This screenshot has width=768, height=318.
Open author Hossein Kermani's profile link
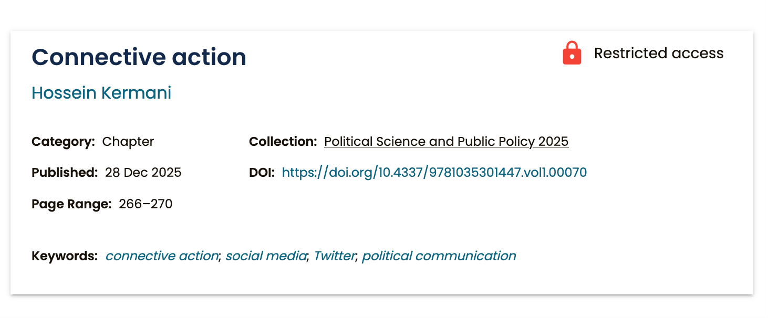[x=101, y=93]
